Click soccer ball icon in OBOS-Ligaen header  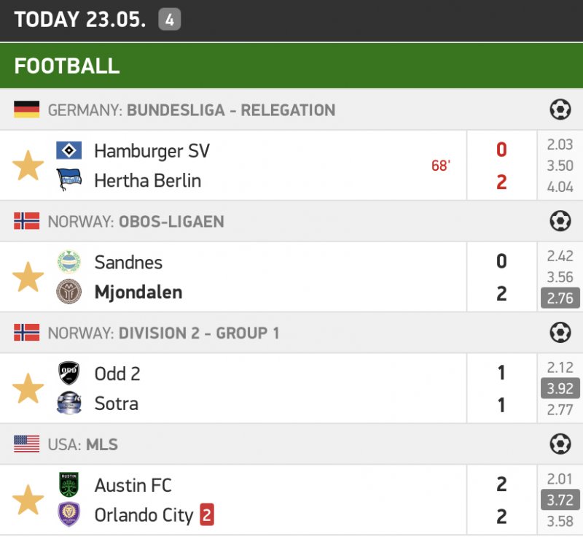pos(560,221)
